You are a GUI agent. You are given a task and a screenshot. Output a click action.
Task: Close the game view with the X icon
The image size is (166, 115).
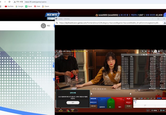point(57,51)
